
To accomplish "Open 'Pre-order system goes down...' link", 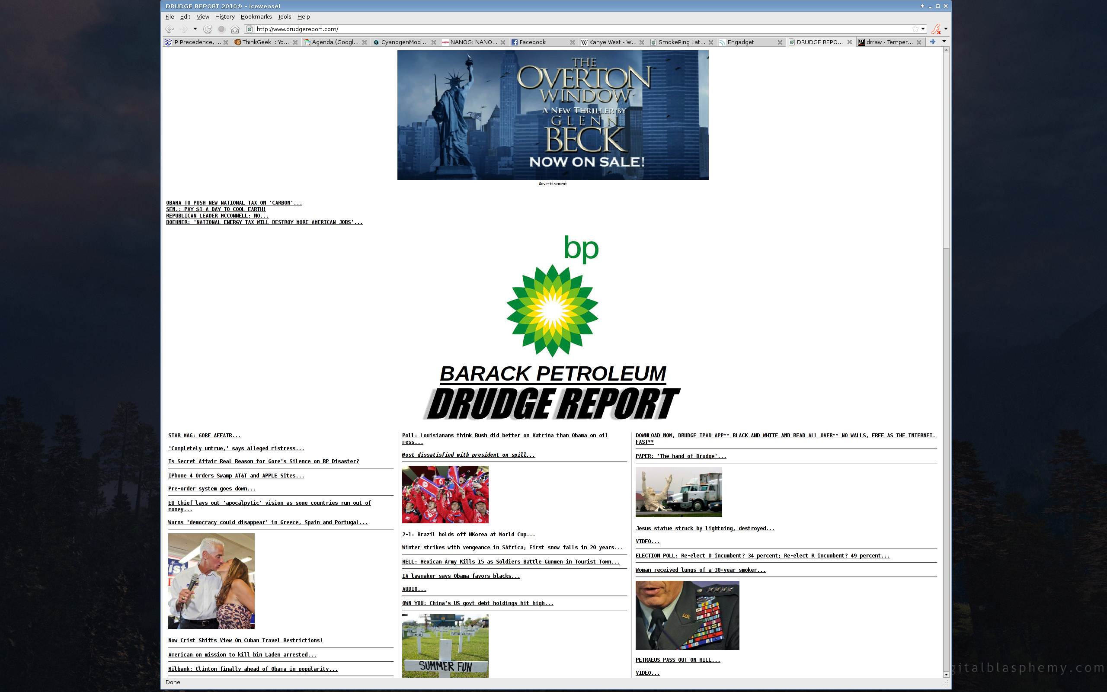I will [x=212, y=488].
